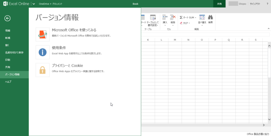Click the AutoSum オート SUM button
Screen dimensions: 271x136
coord(187,18)
